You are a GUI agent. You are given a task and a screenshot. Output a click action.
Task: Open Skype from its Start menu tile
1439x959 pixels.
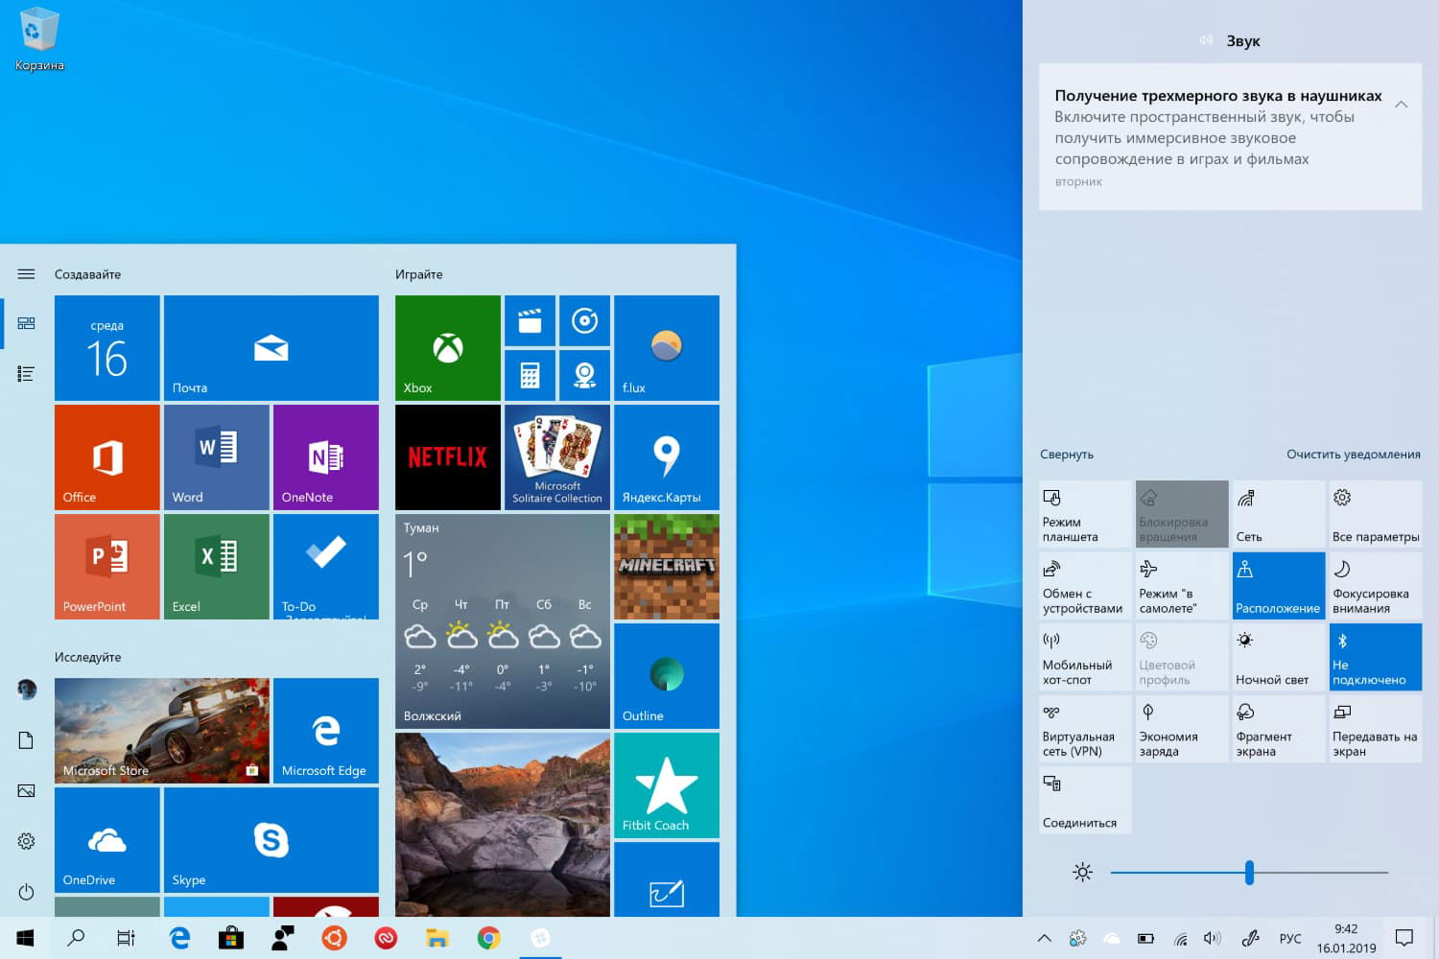(271, 841)
